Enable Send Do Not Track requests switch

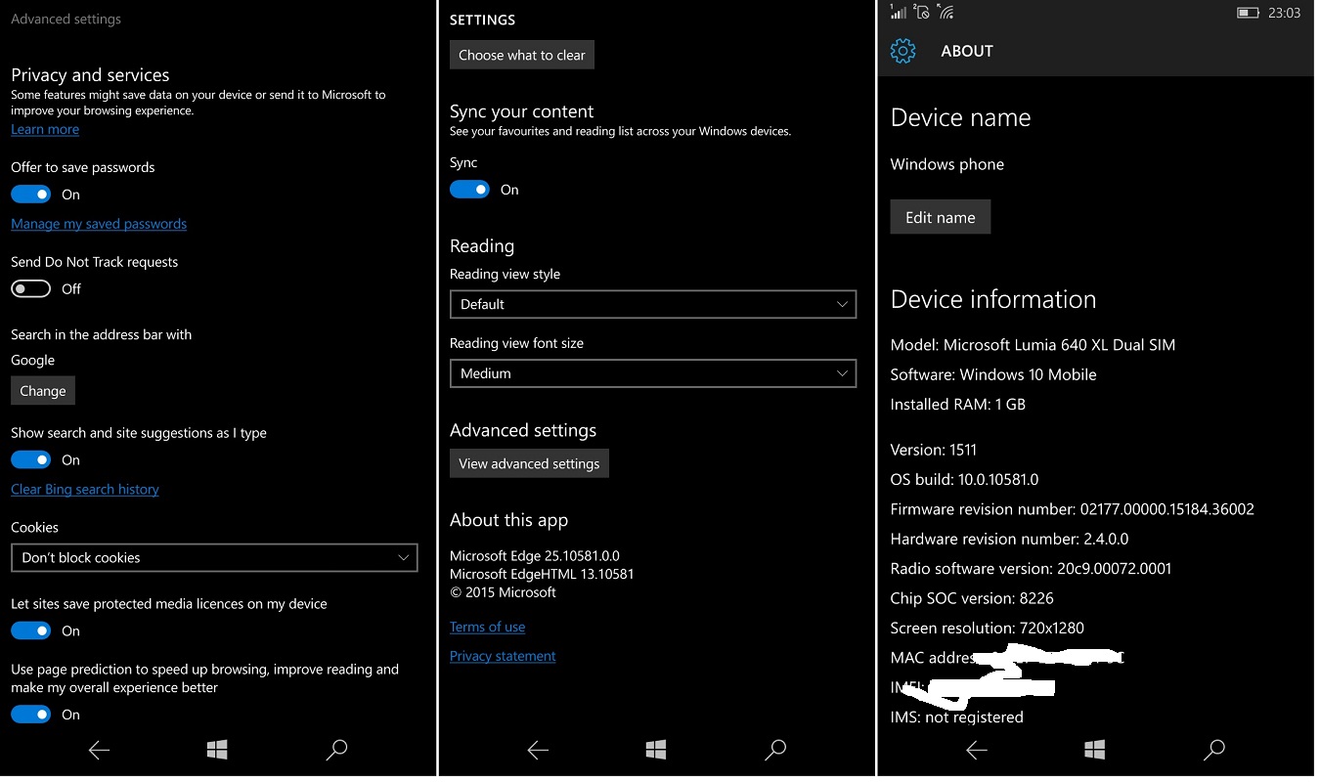(30, 289)
